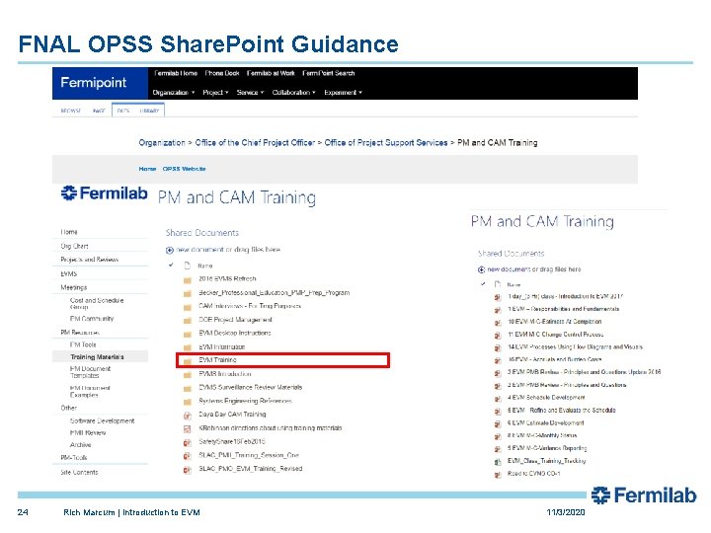
Task: Click the Organization breadcrumb link
Action: pos(162,143)
